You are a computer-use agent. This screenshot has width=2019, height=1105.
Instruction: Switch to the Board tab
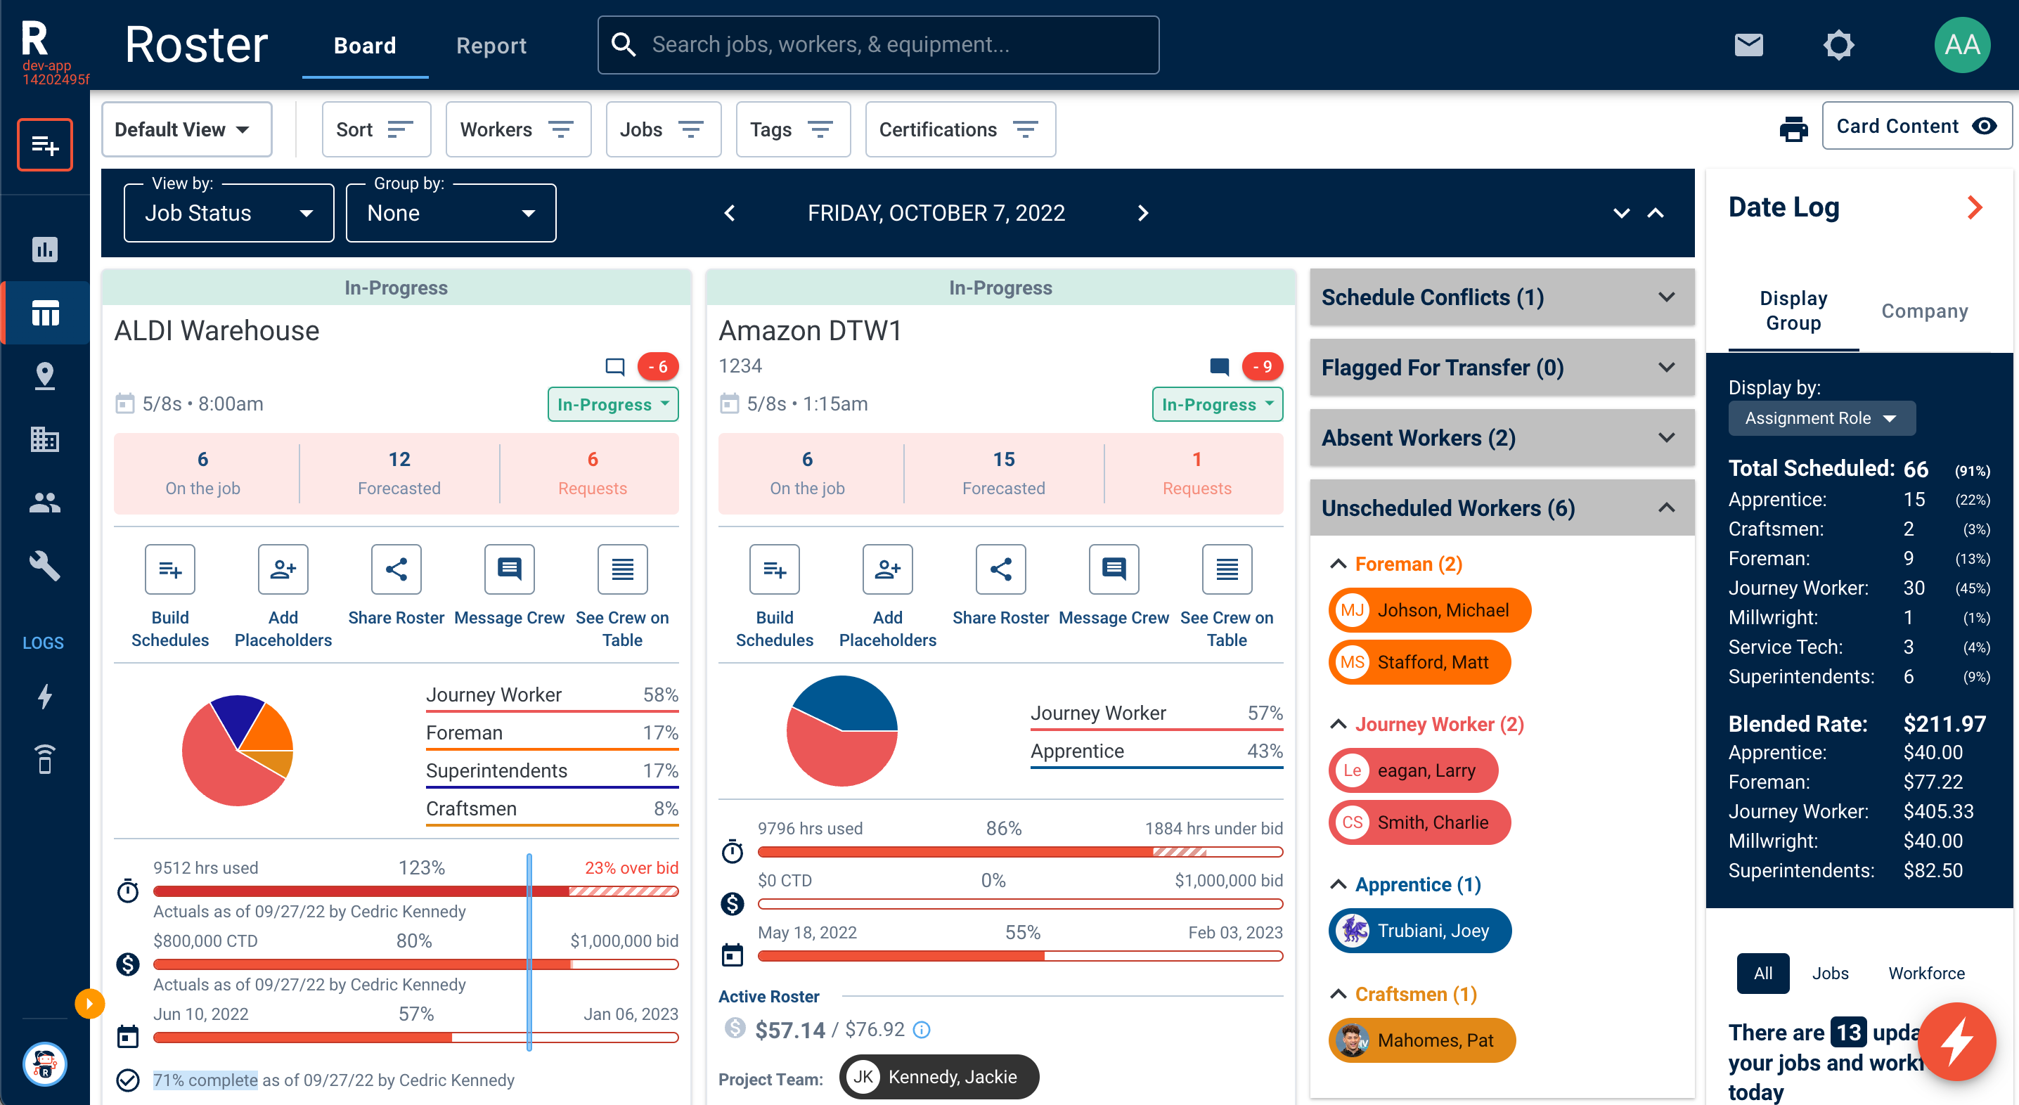click(x=364, y=46)
